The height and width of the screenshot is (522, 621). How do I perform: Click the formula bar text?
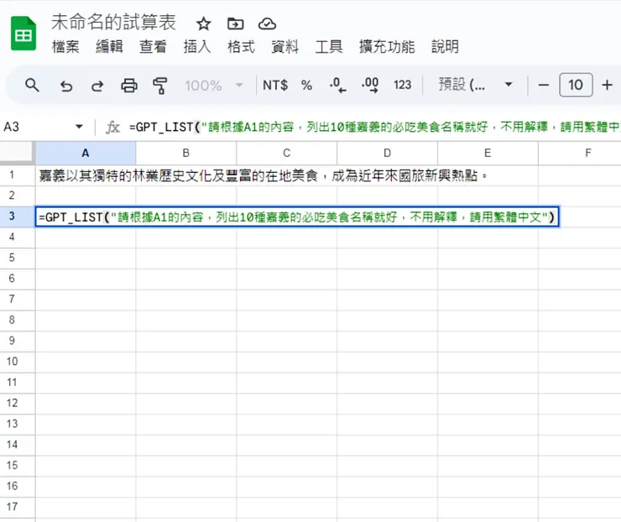tap(374, 127)
